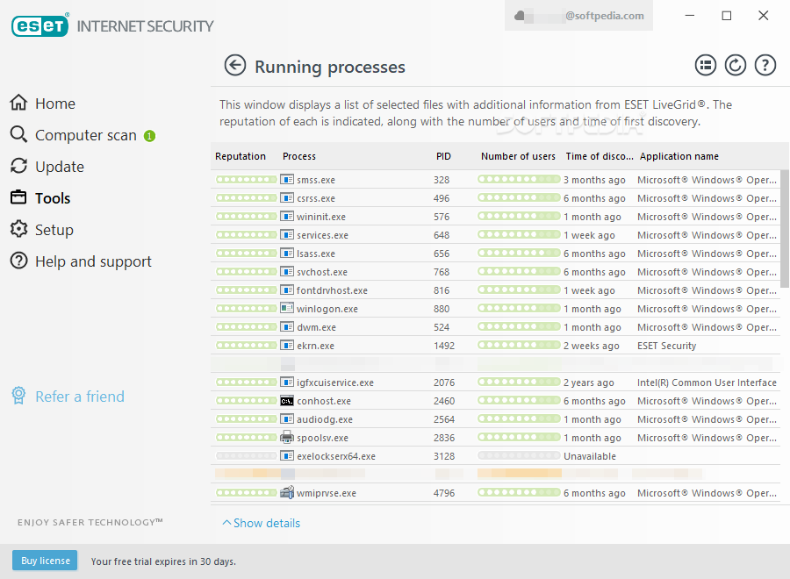Image resolution: width=790 pixels, height=579 pixels.
Task: Sort by Time of discovery column header
Action: point(599,156)
